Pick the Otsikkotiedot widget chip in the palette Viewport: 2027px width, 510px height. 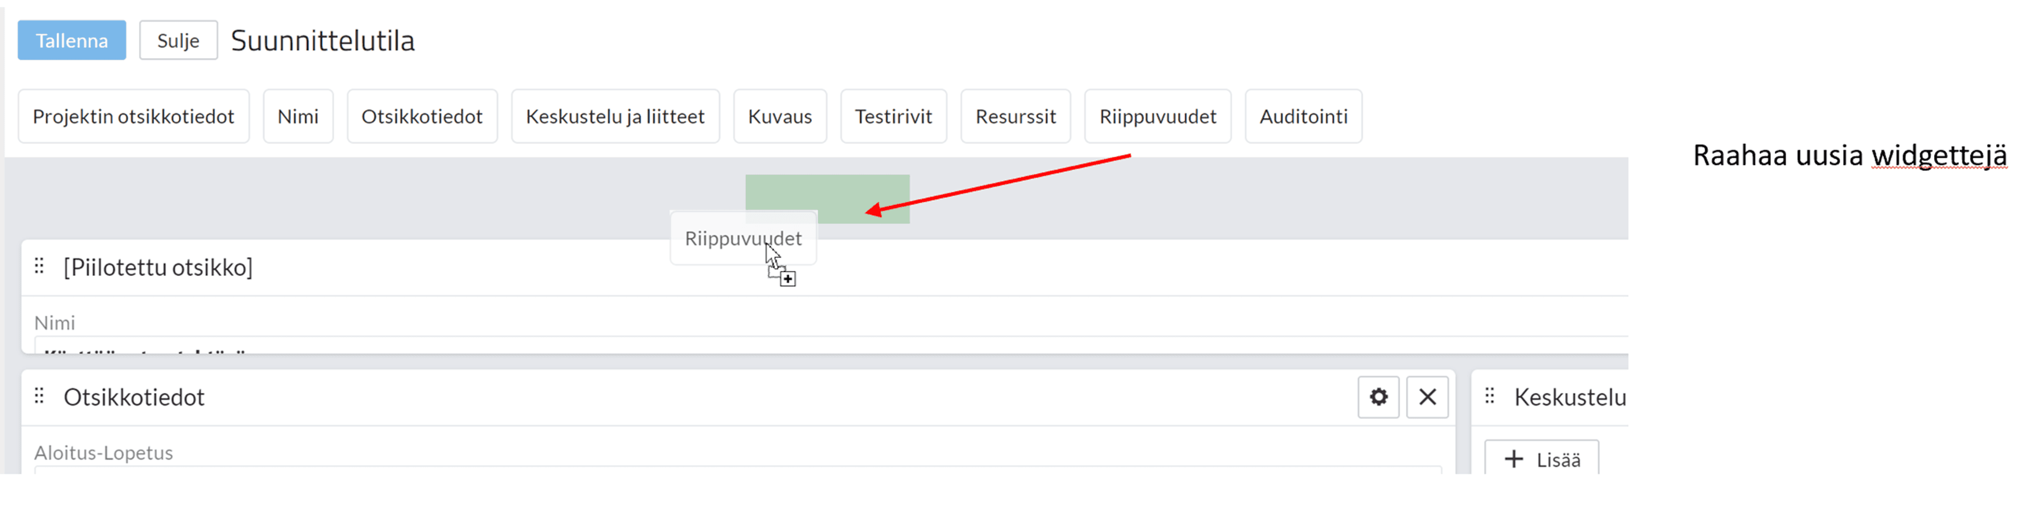point(422,116)
